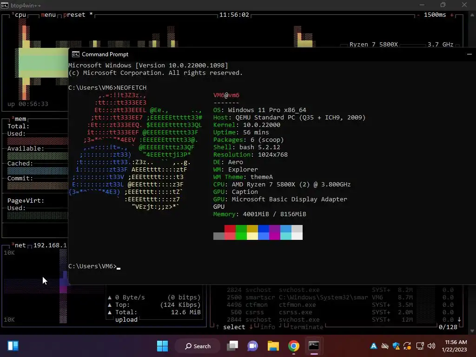The height and width of the screenshot is (357, 476).
Task: Select the ctfmon.exe process row
Action: (x=340, y=304)
